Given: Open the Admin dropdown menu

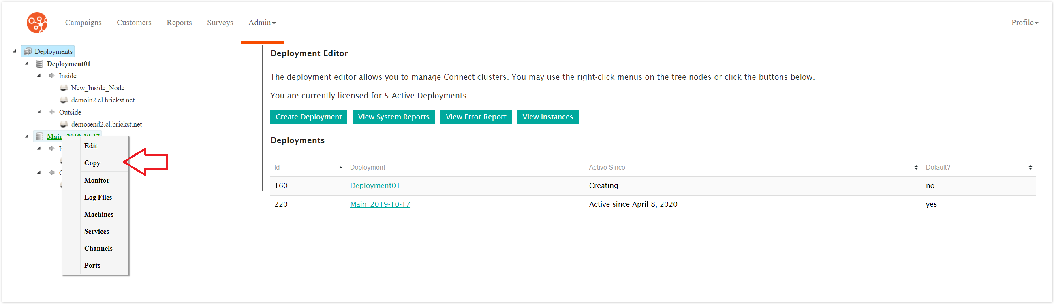Looking at the screenshot, I should coord(262,23).
